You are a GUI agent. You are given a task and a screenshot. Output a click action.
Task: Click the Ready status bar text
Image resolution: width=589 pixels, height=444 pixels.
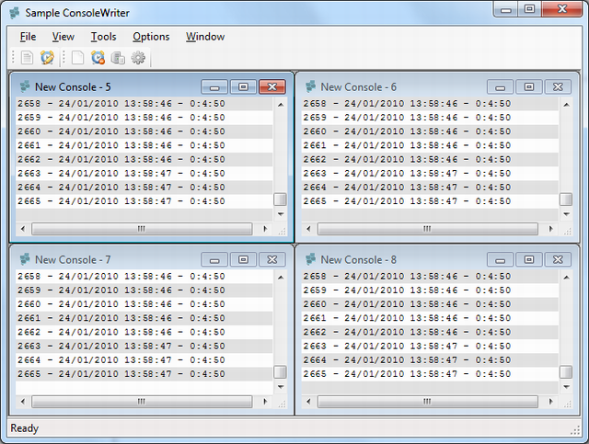pyautogui.click(x=25, y=428)
